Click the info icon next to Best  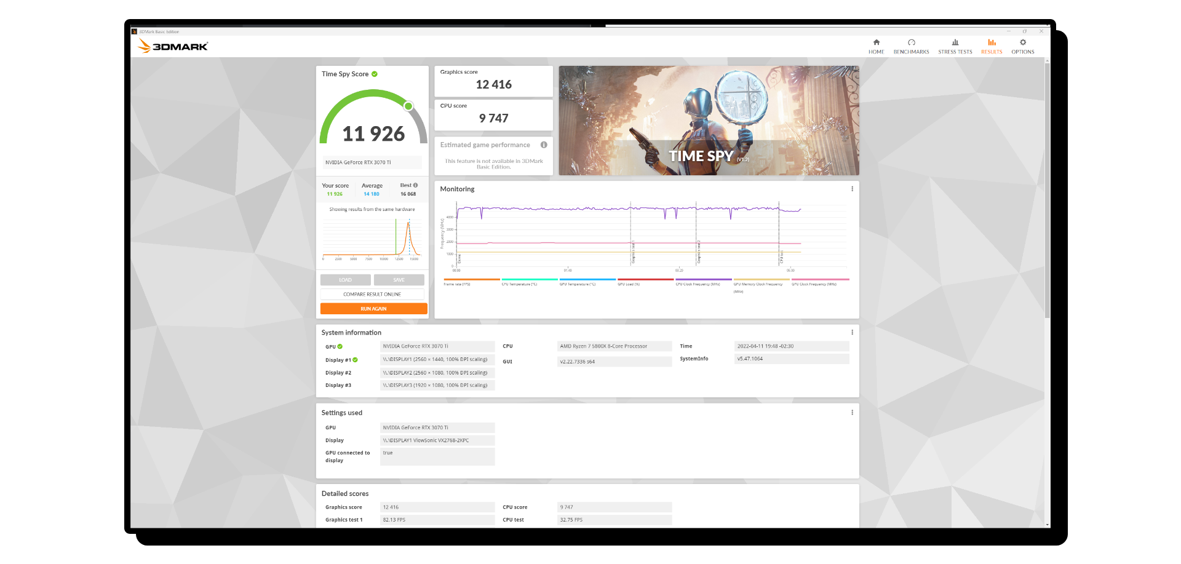point(415,185)
